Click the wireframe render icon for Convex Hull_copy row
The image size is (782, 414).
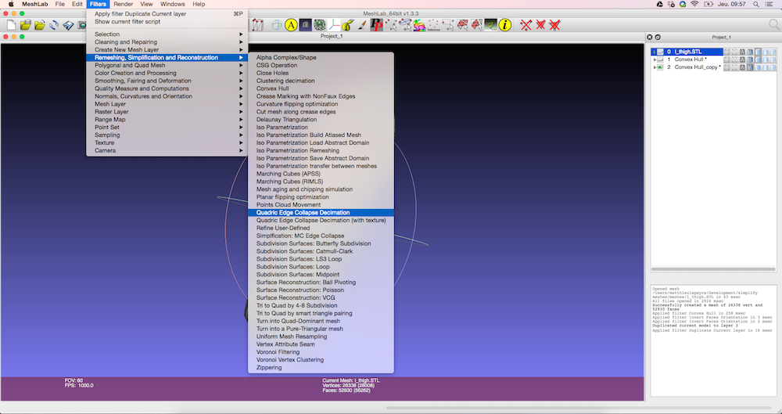[x=743, y=67]
